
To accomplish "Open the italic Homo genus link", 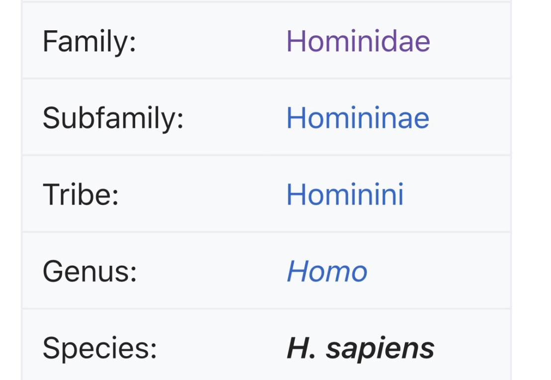I will (x=327, y=272).
